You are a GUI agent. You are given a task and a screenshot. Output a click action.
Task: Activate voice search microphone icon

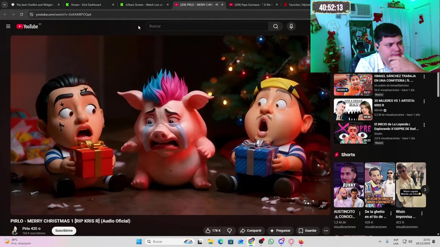[291, 26]
